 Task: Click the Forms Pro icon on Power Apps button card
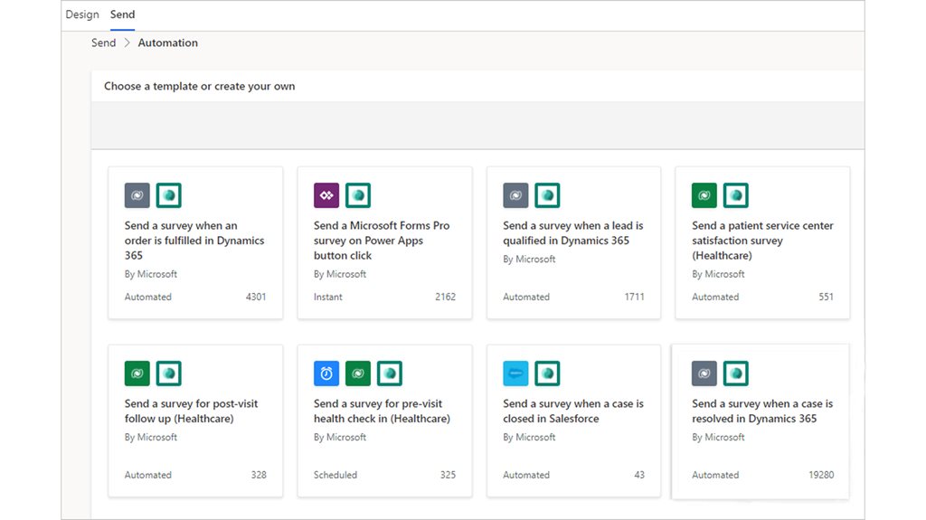click(x=358, y=195)
